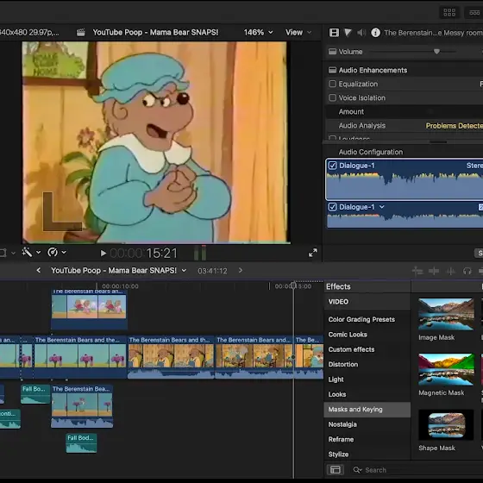Expand the retime dropdown arrow
This screenshot has height=483, width=483.
tap(64, 252)
